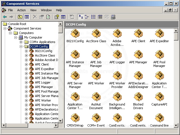Open the Action menu
Viewport: 180px width, 135px height.
pyautogui.click(x=21, y=10)
